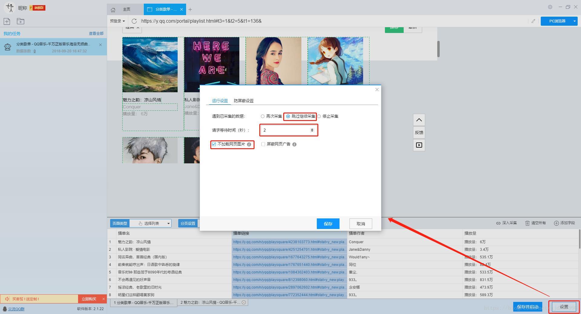This screenshot has height=314, width=581.
Task: Open the 设置 button
Action: tap(564, 307)
